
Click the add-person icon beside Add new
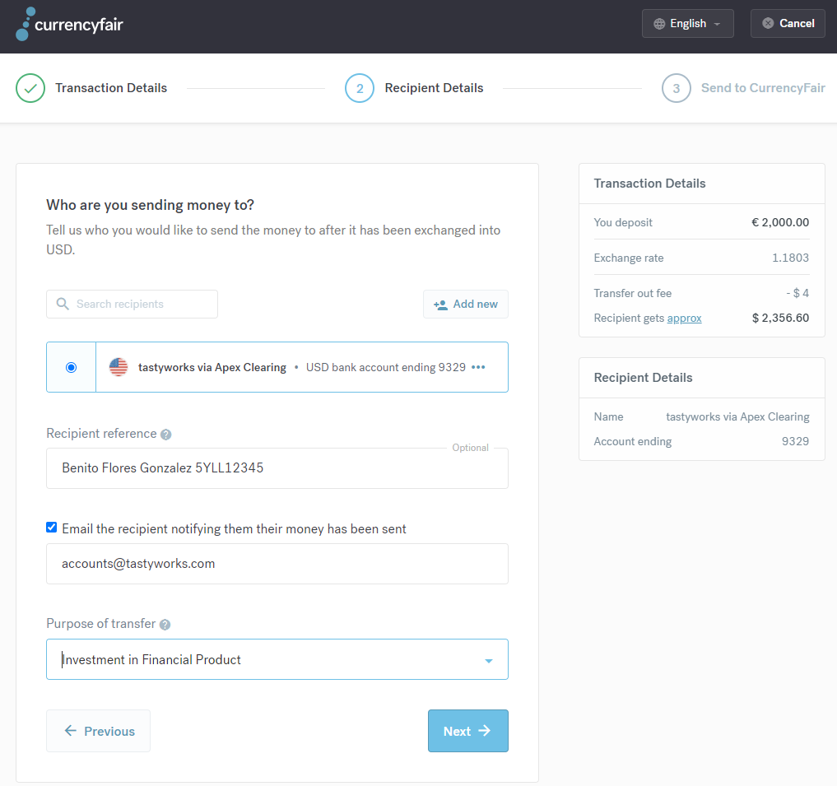click(x=440, y=305)
